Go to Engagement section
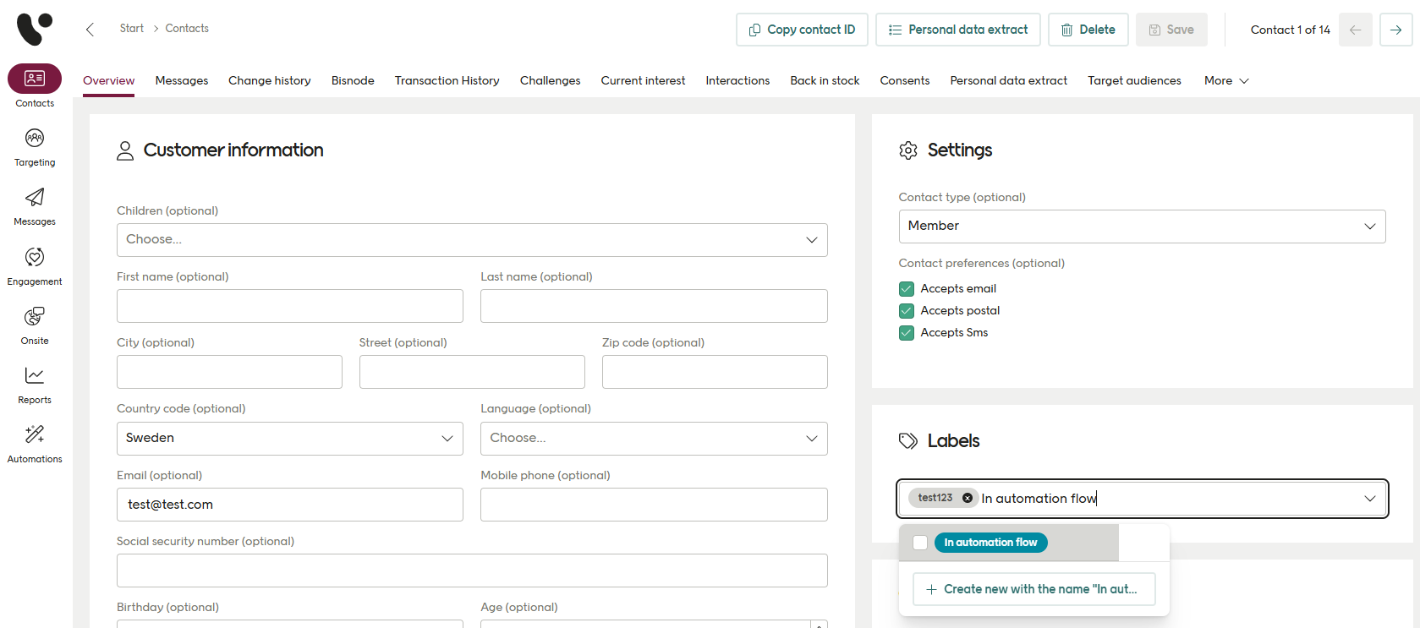Image resolution: width=1420 pixels, height=628 pixels. point(35,266)
